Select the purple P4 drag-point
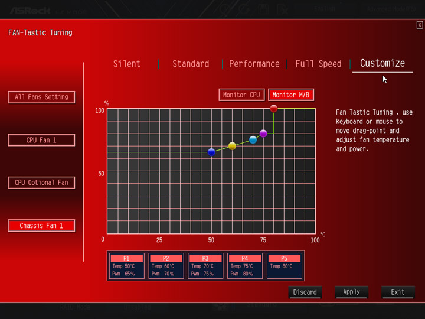The width and height of the screenshot is (425, 319). click(x=263, y=134)
